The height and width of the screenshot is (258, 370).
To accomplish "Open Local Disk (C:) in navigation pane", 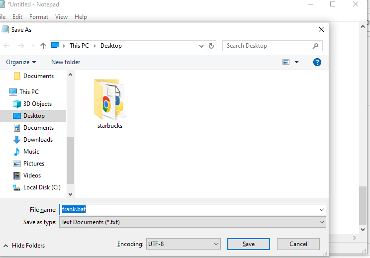I will 37,187.
